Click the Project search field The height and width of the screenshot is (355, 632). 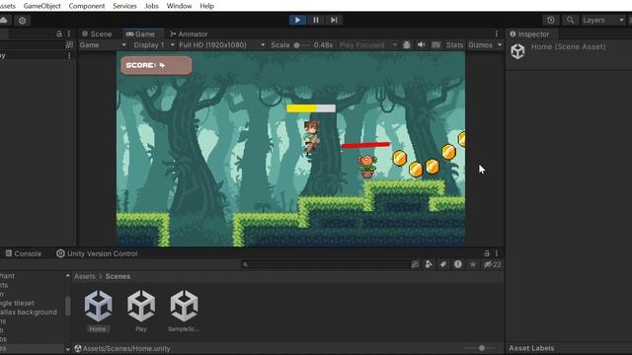pyautogui.click(x=325, y=264)
